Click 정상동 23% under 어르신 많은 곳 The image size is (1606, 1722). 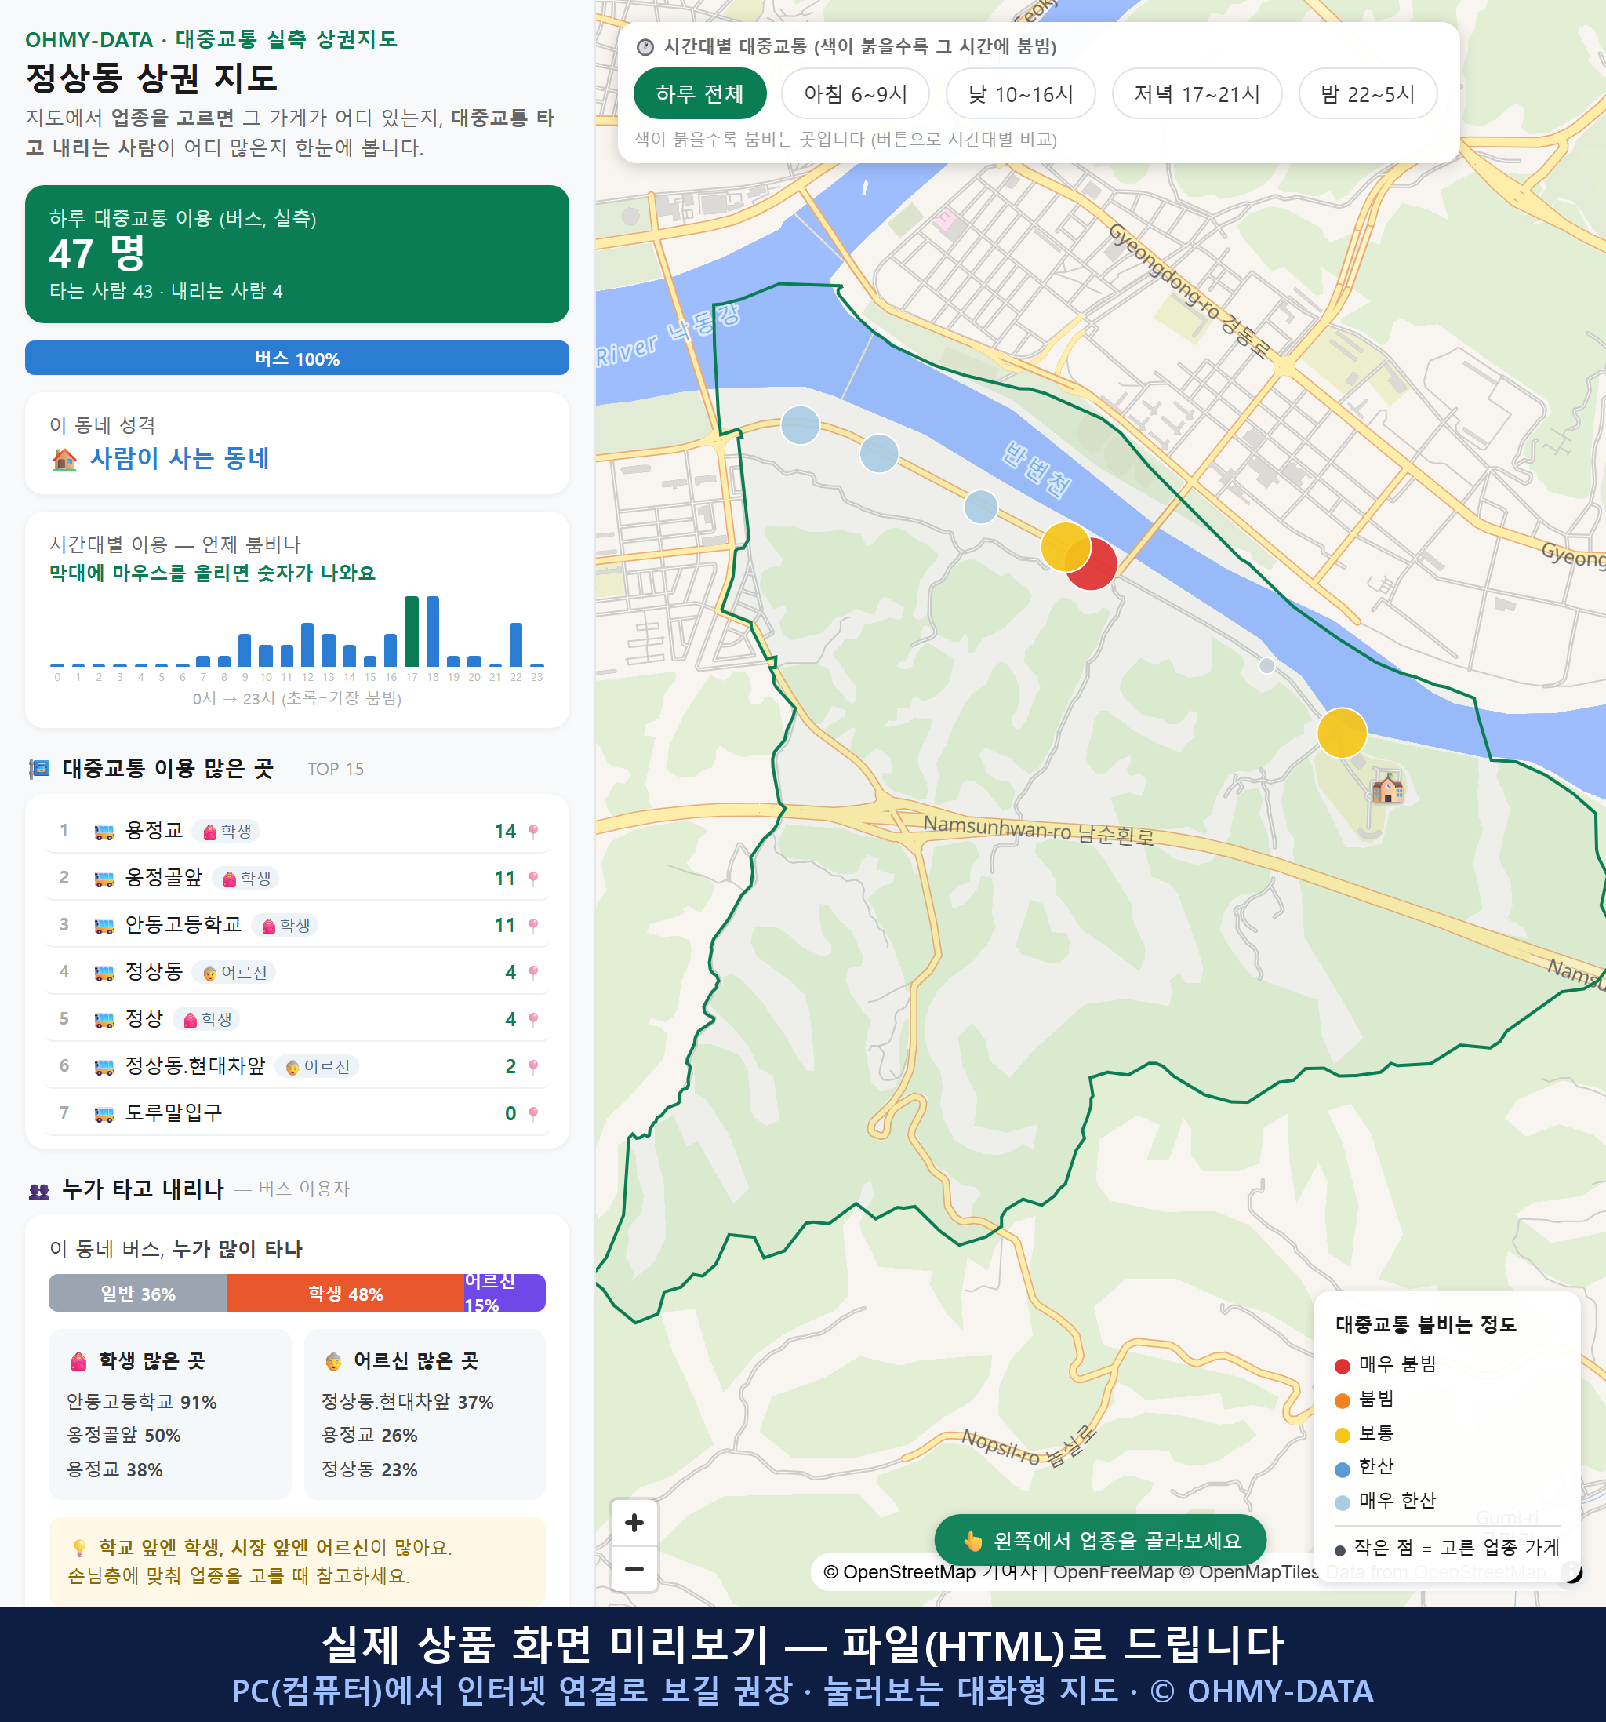tap(369, 1470)
